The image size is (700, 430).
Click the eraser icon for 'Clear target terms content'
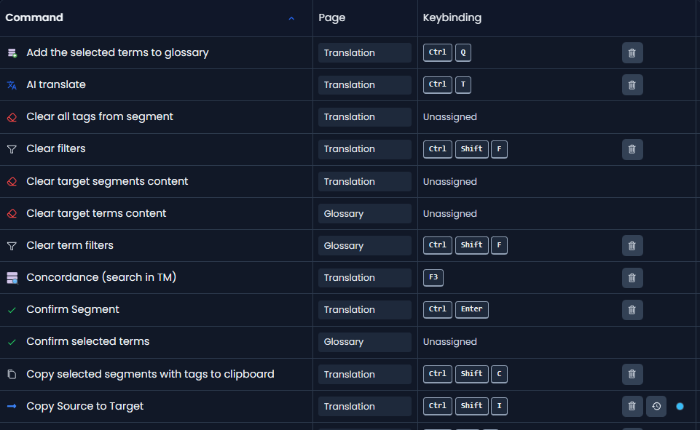[12, 213]
